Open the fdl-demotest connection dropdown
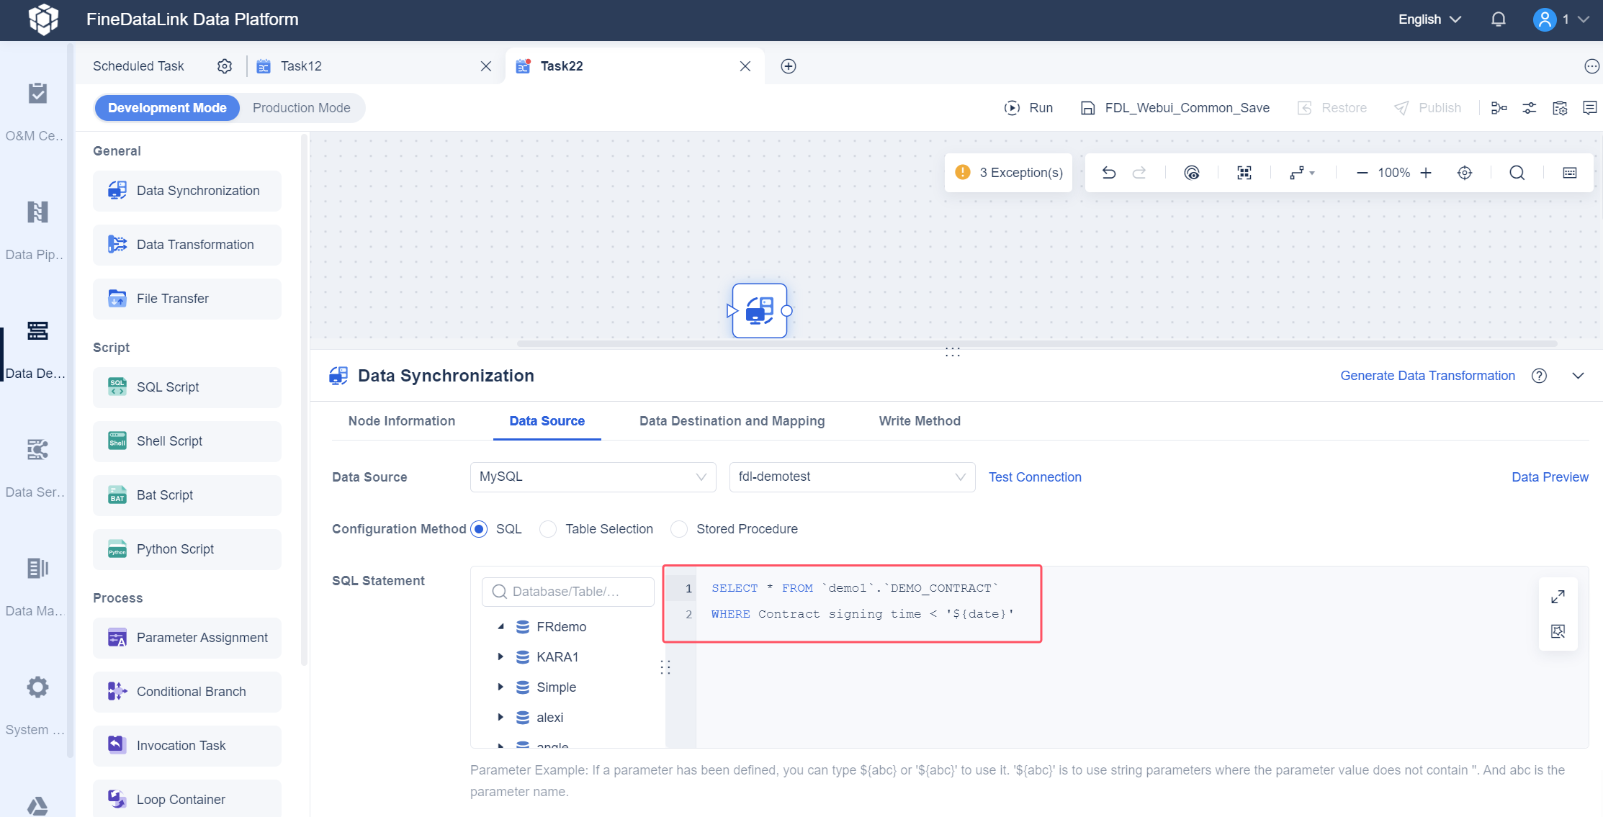This screenshot has width=1603, height=817. [852, 477]
